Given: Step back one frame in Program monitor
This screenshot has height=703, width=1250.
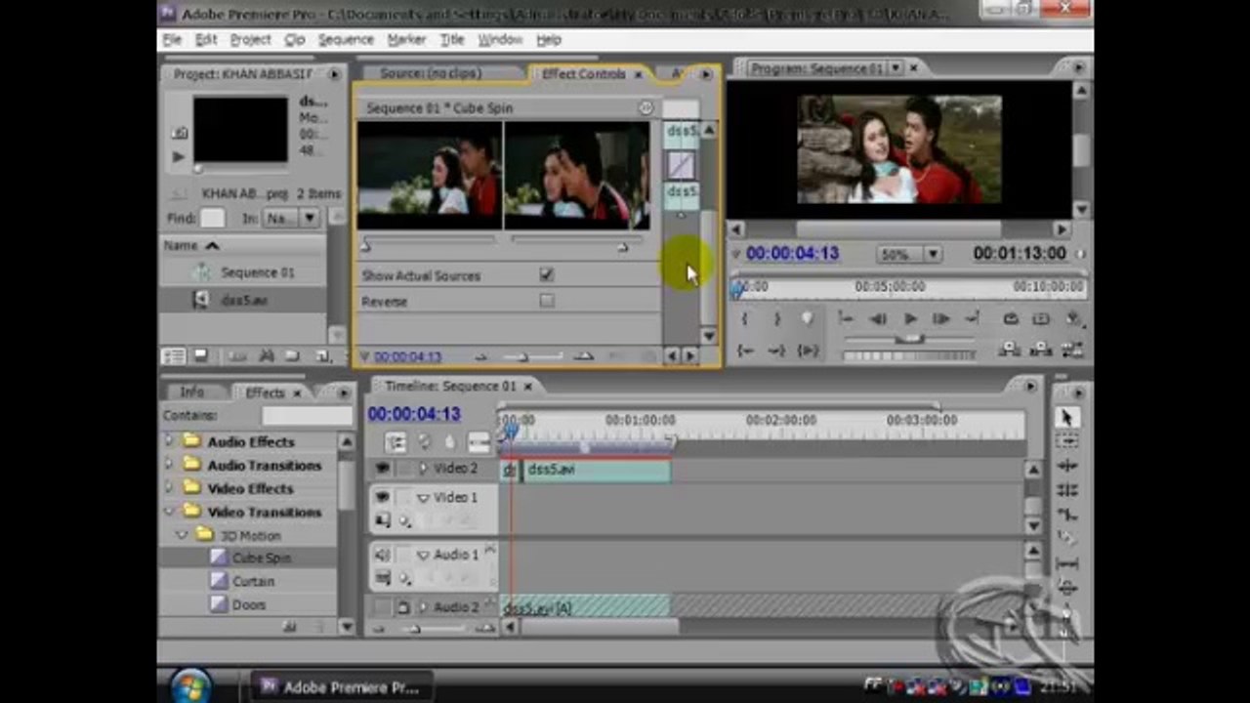Looking at the screenshot, I should point(878,319).
